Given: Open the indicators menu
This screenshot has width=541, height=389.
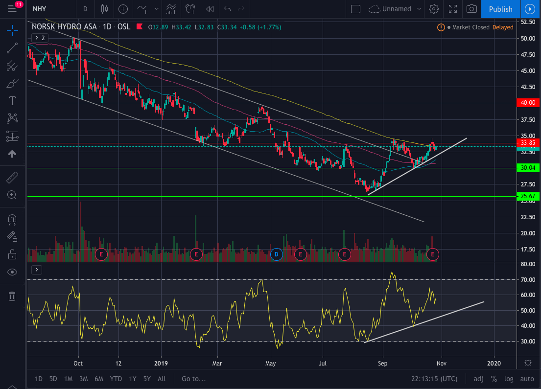Looking at the screenshot, I should click(142, 9).
